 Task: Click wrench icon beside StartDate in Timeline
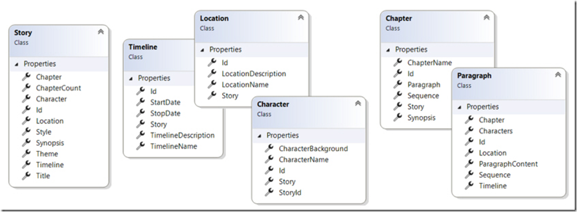click(140, 102)
